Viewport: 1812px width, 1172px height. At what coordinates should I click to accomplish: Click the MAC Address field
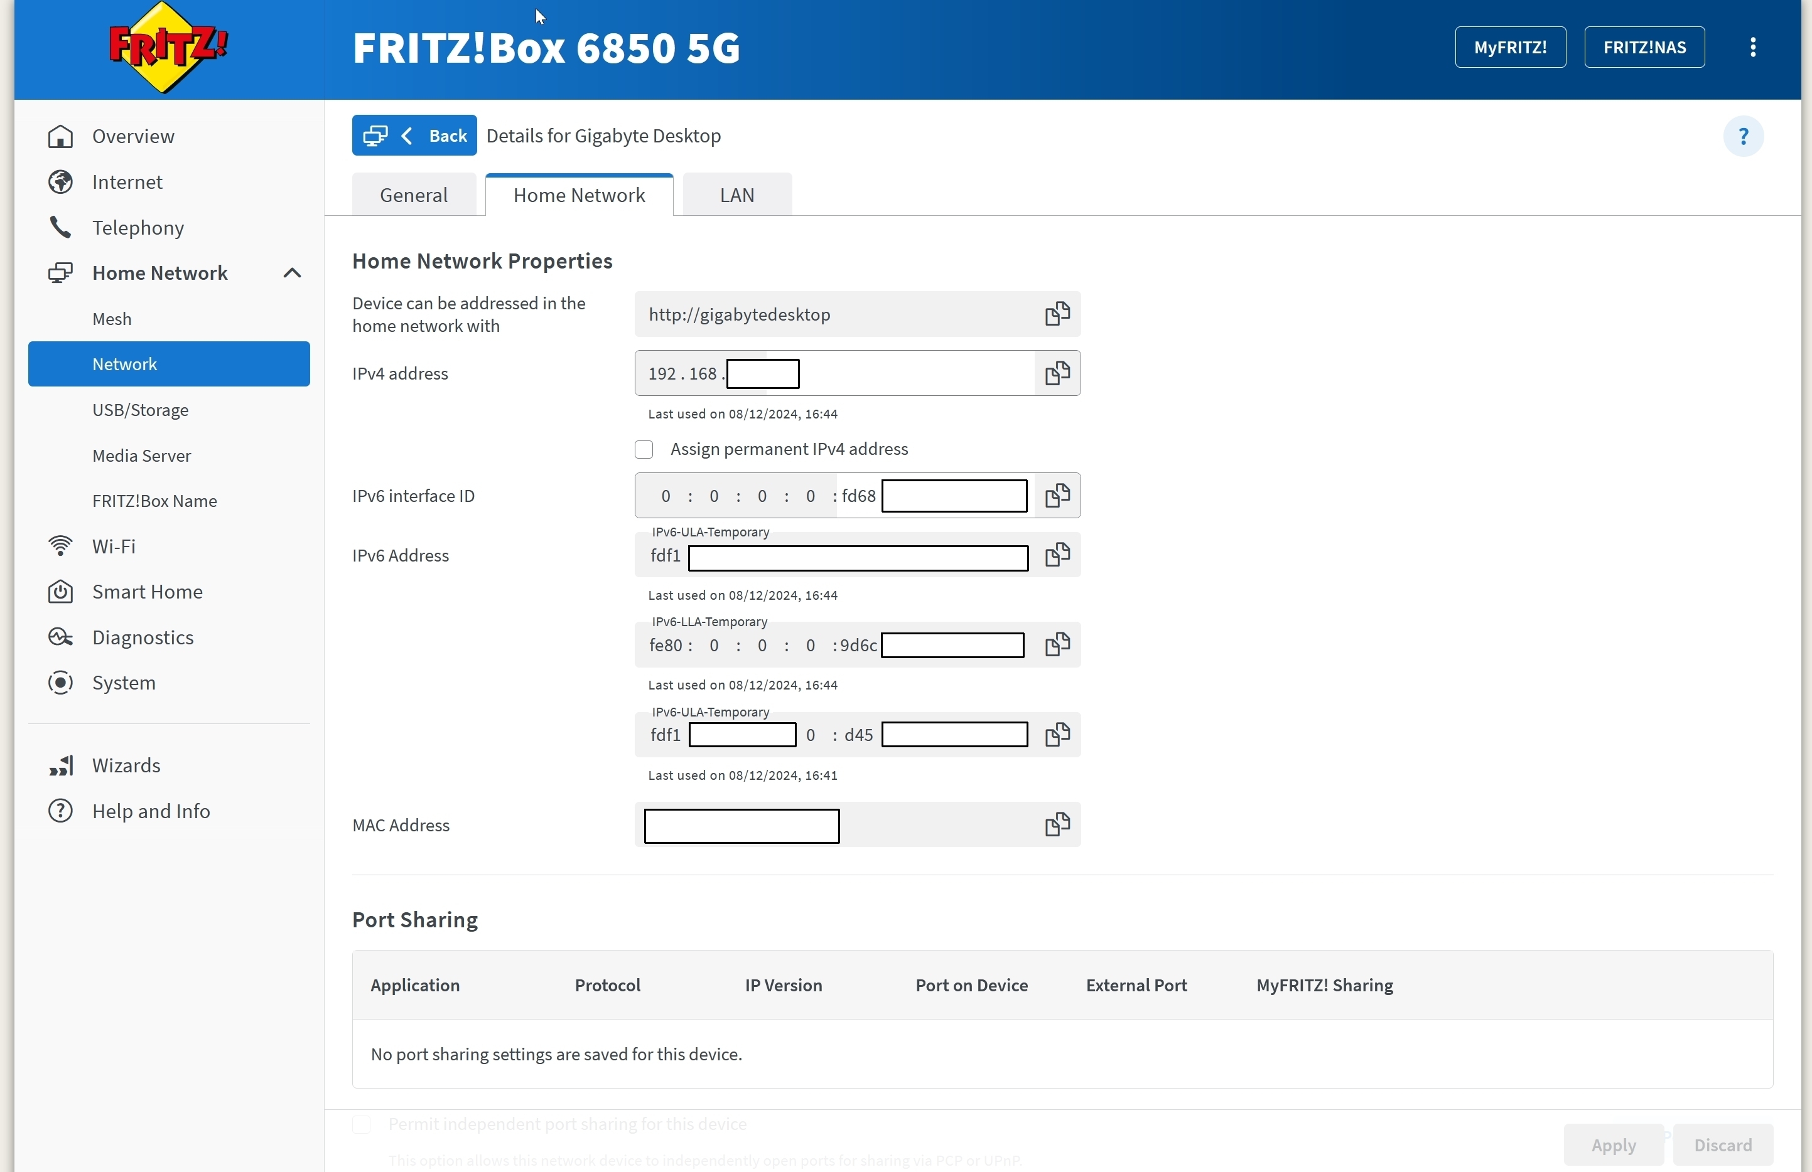[857, 825]
